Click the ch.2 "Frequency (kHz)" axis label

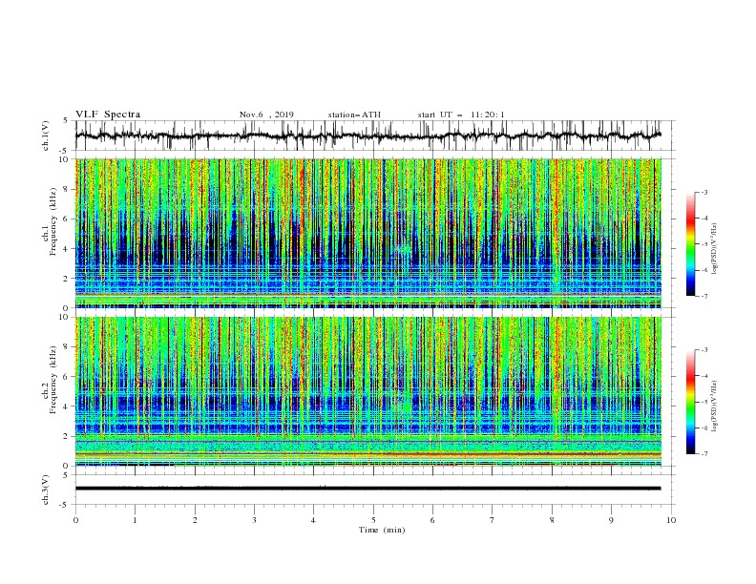point(53,380)
